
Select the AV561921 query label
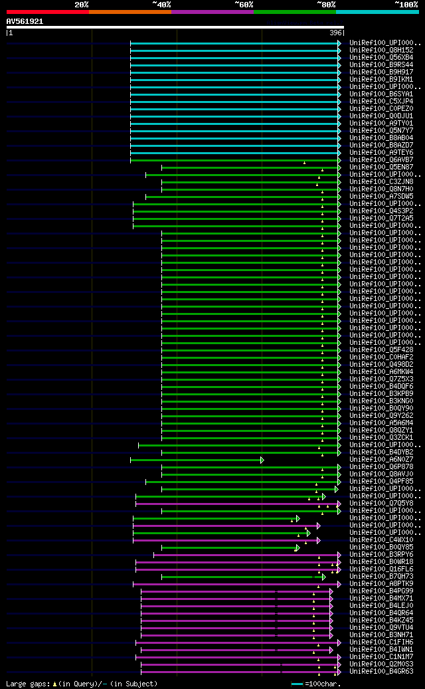pyautogui.click(x=25, y=21)
